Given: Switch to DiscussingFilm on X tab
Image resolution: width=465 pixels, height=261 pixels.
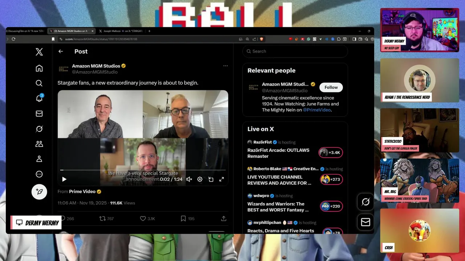Looking at the screenshot, I should [x=25, y=31].
